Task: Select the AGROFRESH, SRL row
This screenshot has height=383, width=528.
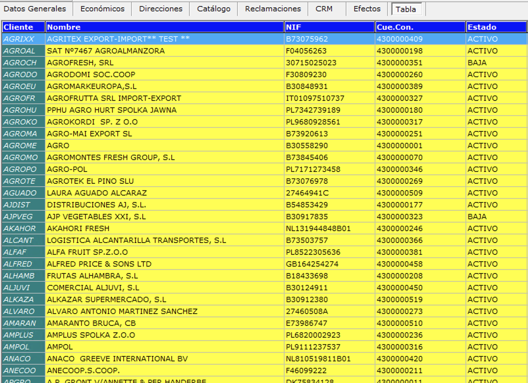Action: tap(80, 63)
